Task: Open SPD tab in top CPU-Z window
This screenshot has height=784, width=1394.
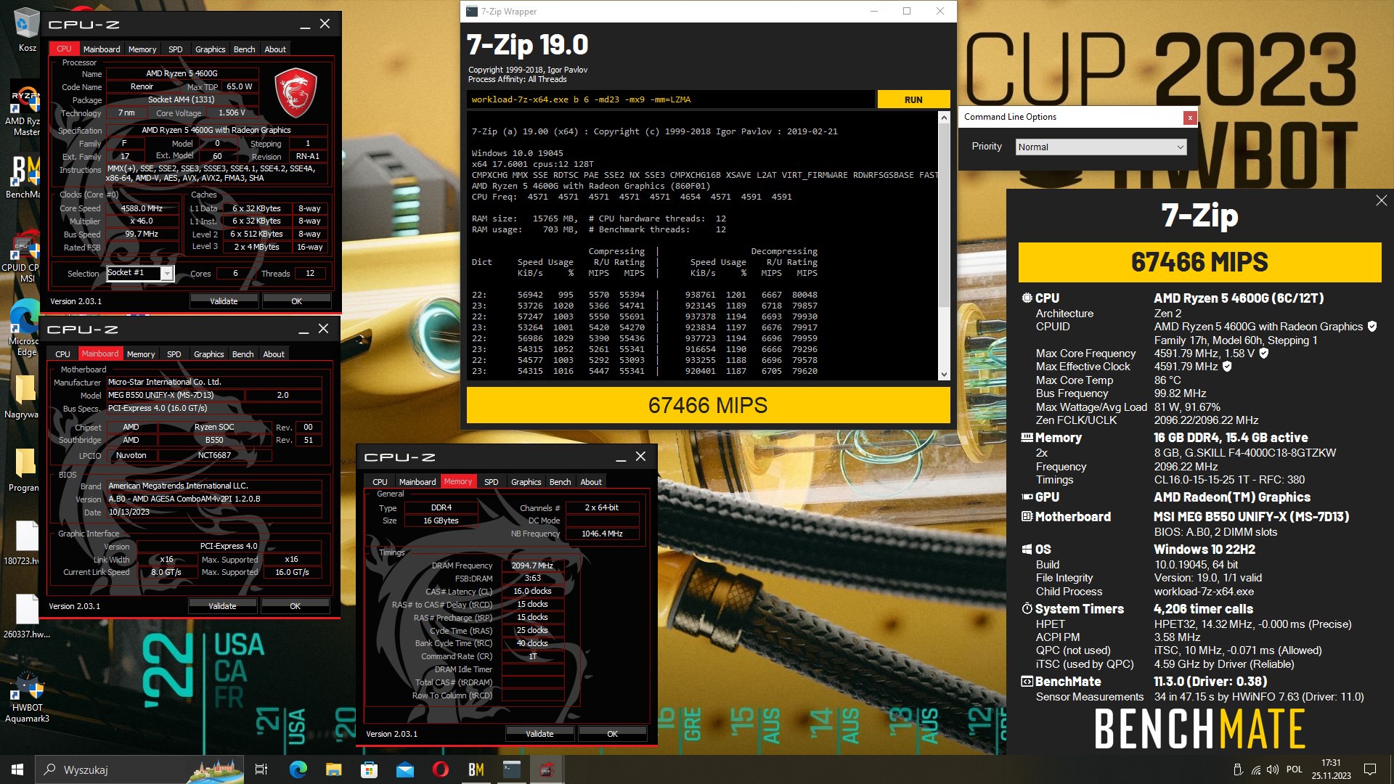Action: pos(176,49)
